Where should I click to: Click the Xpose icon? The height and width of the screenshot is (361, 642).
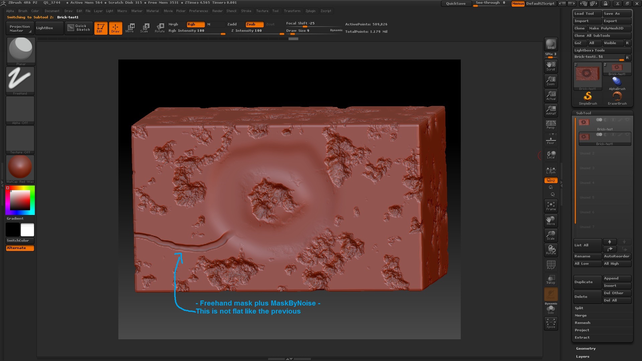point(551,323)
